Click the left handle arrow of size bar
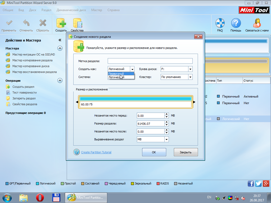The image size is (271, 203). (x=77, y=102)
